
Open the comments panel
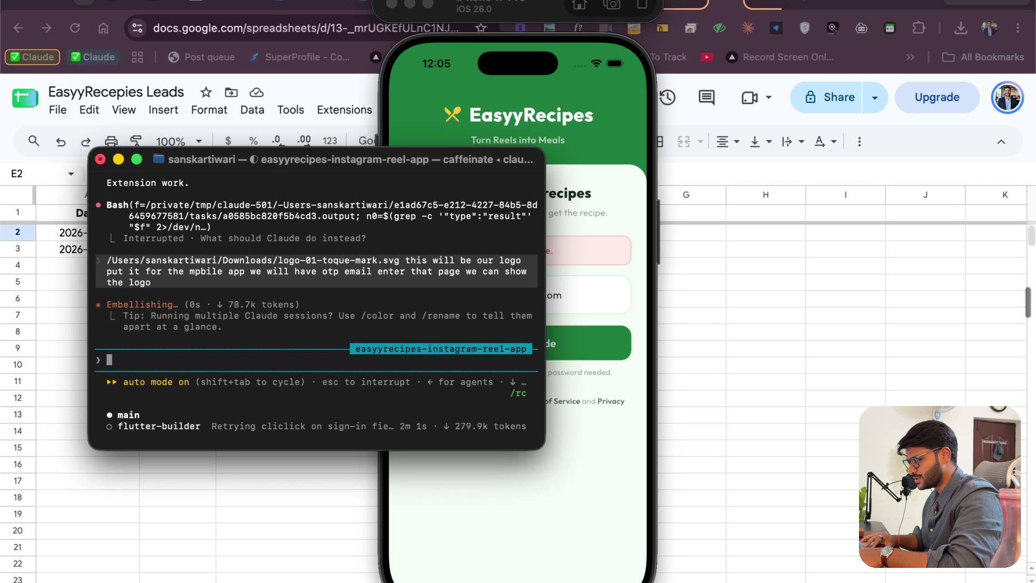pos(706,97)
